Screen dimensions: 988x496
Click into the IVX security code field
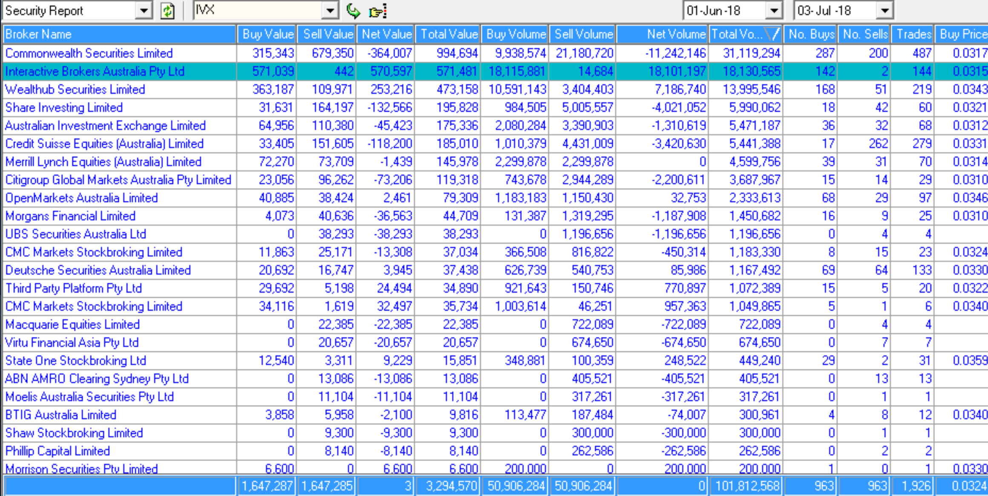[258, 11]
